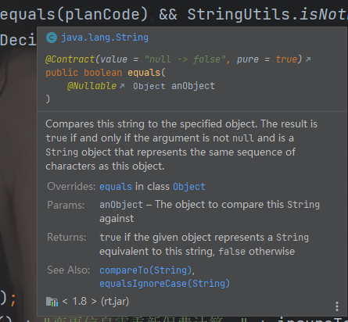Follow the Object class link in Overrides
Viewport: 348px width, 322px height.
[x=189, y=187]
